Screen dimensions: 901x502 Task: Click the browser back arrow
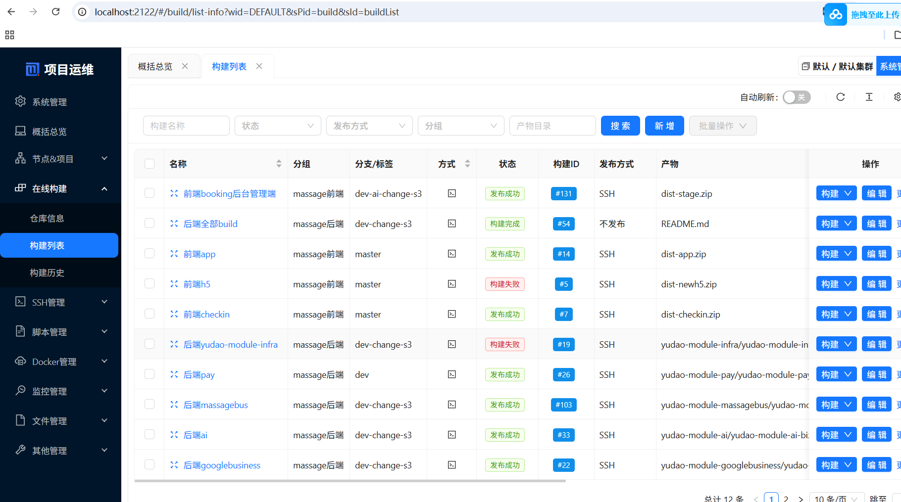11,12
